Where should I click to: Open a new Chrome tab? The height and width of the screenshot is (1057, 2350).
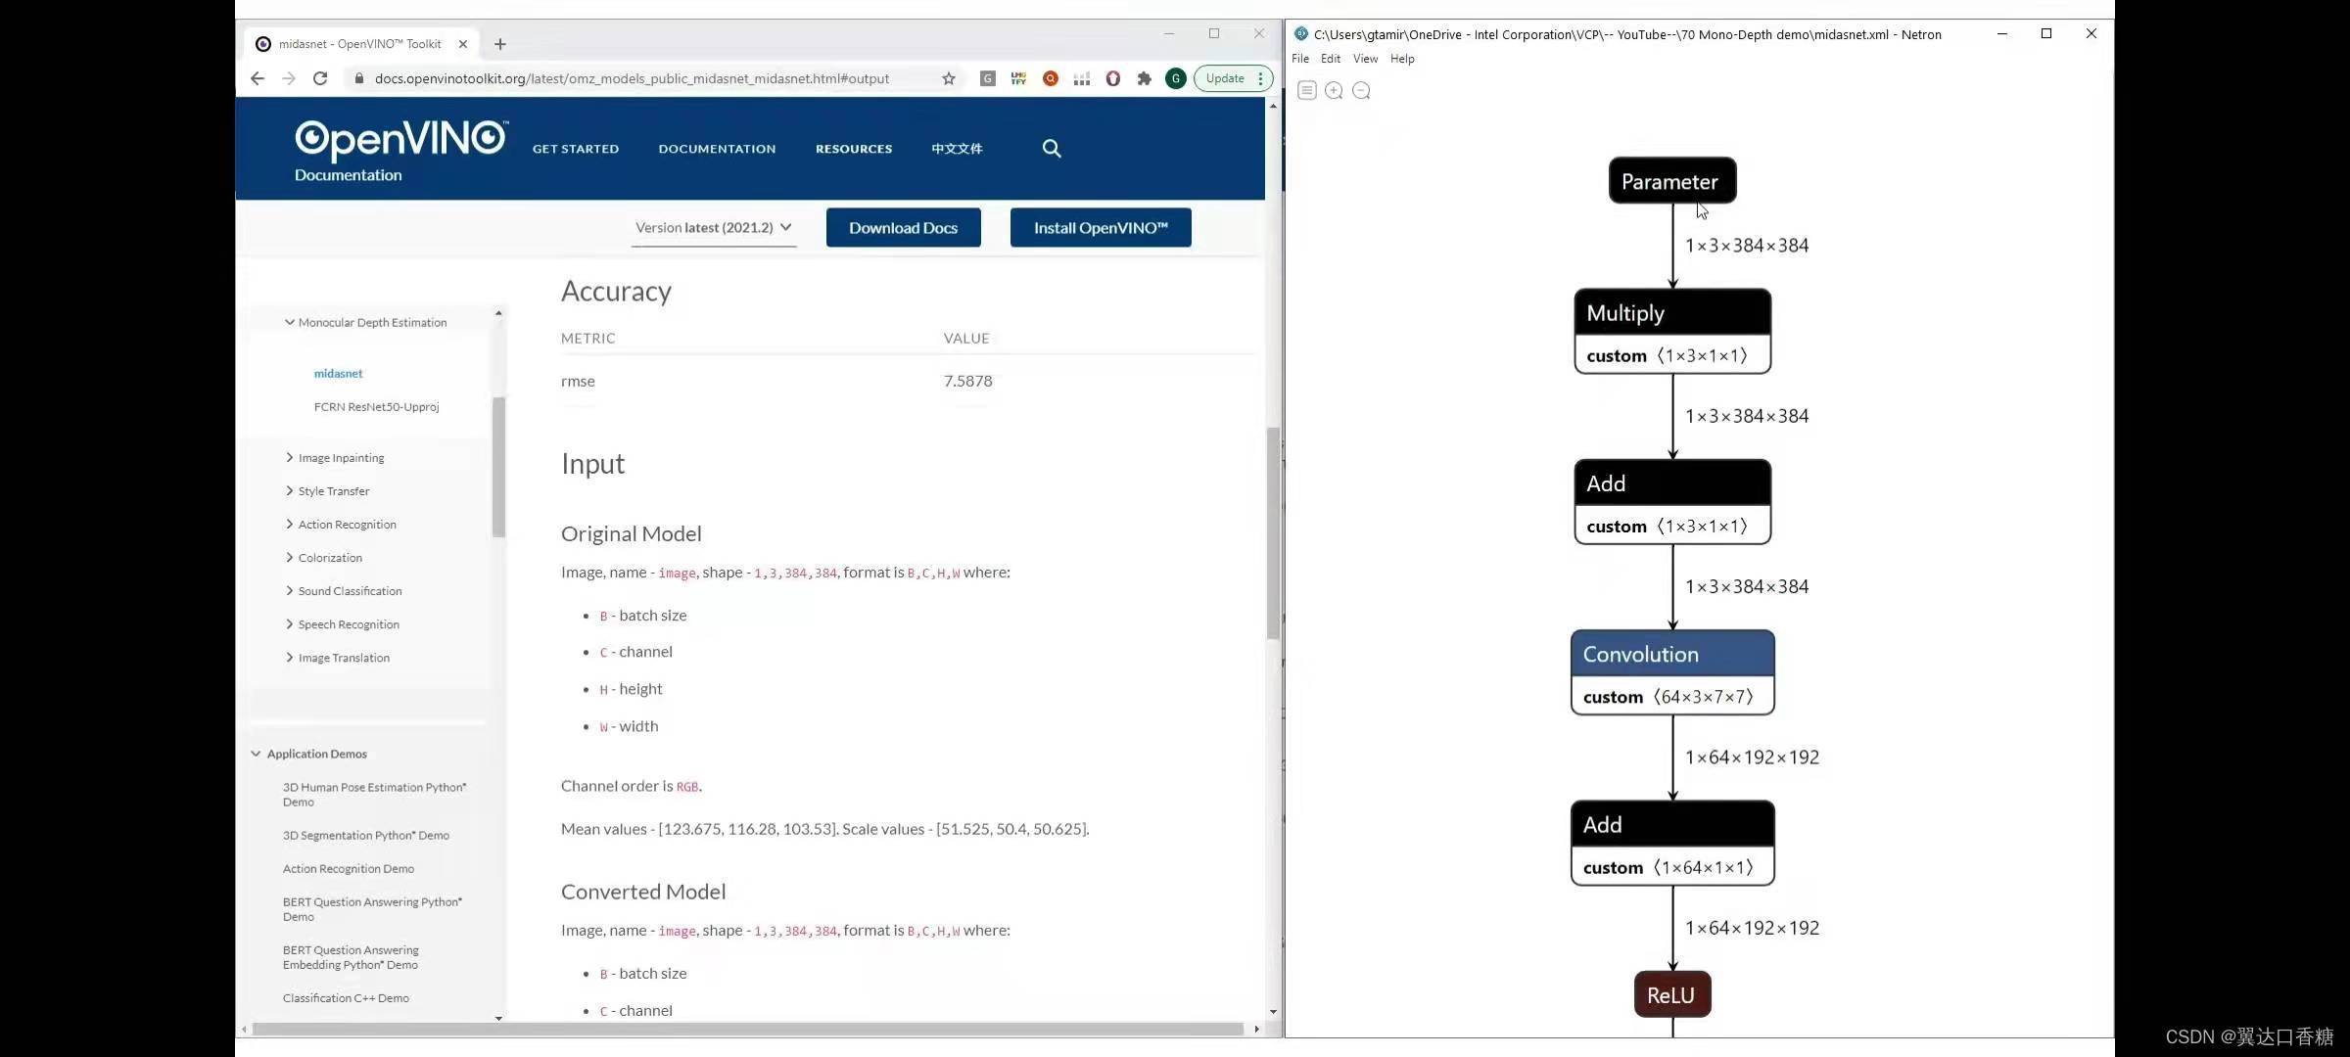(x=500, y=44)
